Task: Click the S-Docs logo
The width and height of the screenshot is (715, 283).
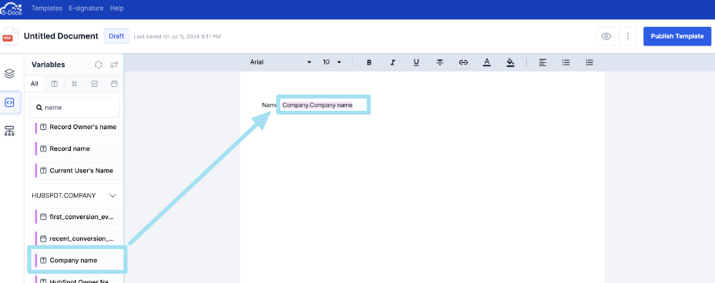Action: click(x=11, y=8)
